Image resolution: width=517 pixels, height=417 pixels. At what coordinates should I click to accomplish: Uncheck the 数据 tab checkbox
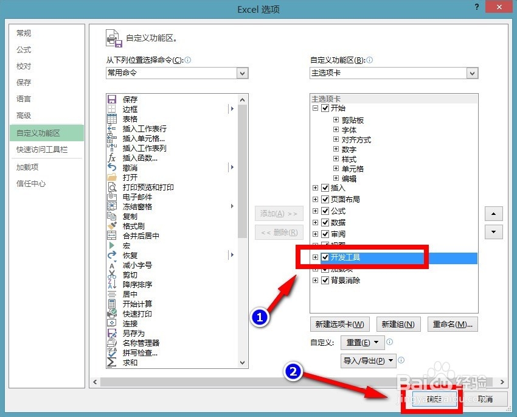point(325,222)
